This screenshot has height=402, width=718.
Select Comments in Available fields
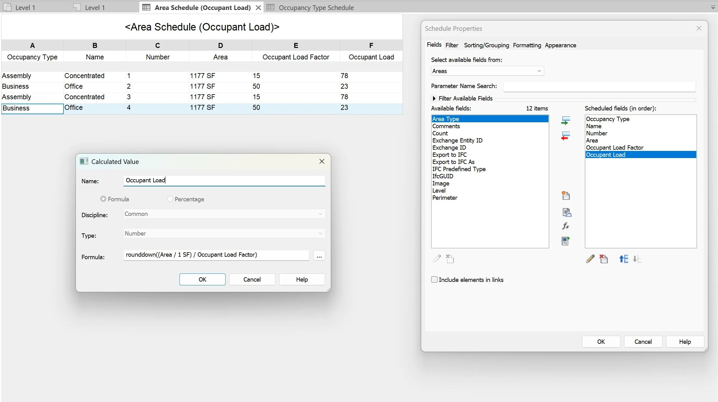(490, 126)
